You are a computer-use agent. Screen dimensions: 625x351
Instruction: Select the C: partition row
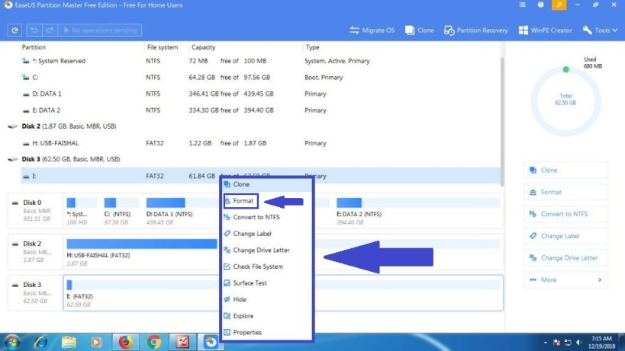pyautogui.click(x=261, y=77)
